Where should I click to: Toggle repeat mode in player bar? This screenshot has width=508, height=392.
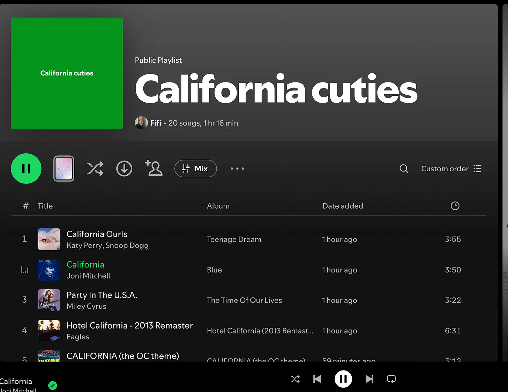click(391, 379)
